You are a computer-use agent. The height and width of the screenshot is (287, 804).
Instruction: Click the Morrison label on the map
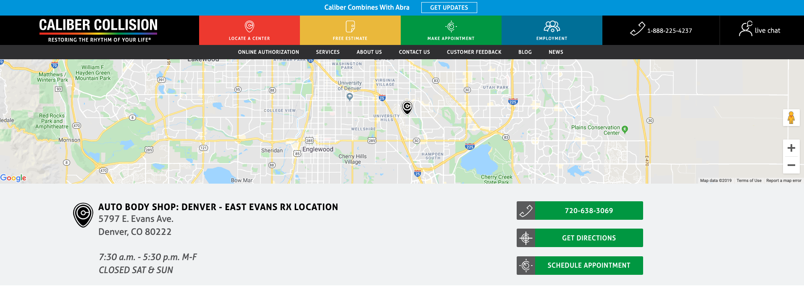pos(69,140)
